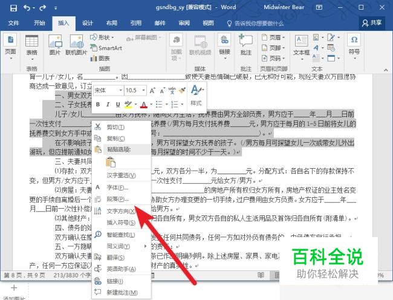Expand the 同义词(Y) submenu
The image size is (393, 300).
click(x=122, y=246)
